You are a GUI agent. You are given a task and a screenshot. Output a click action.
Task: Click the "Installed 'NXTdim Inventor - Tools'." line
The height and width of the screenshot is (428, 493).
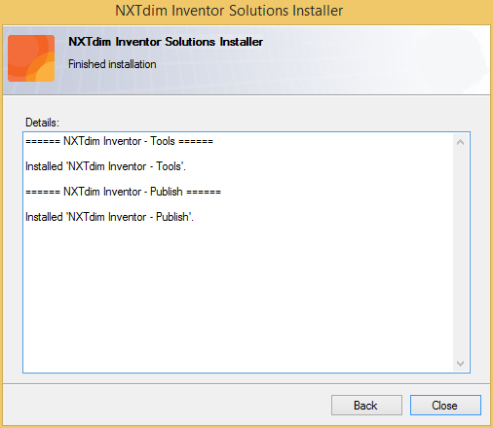[105, 166]
